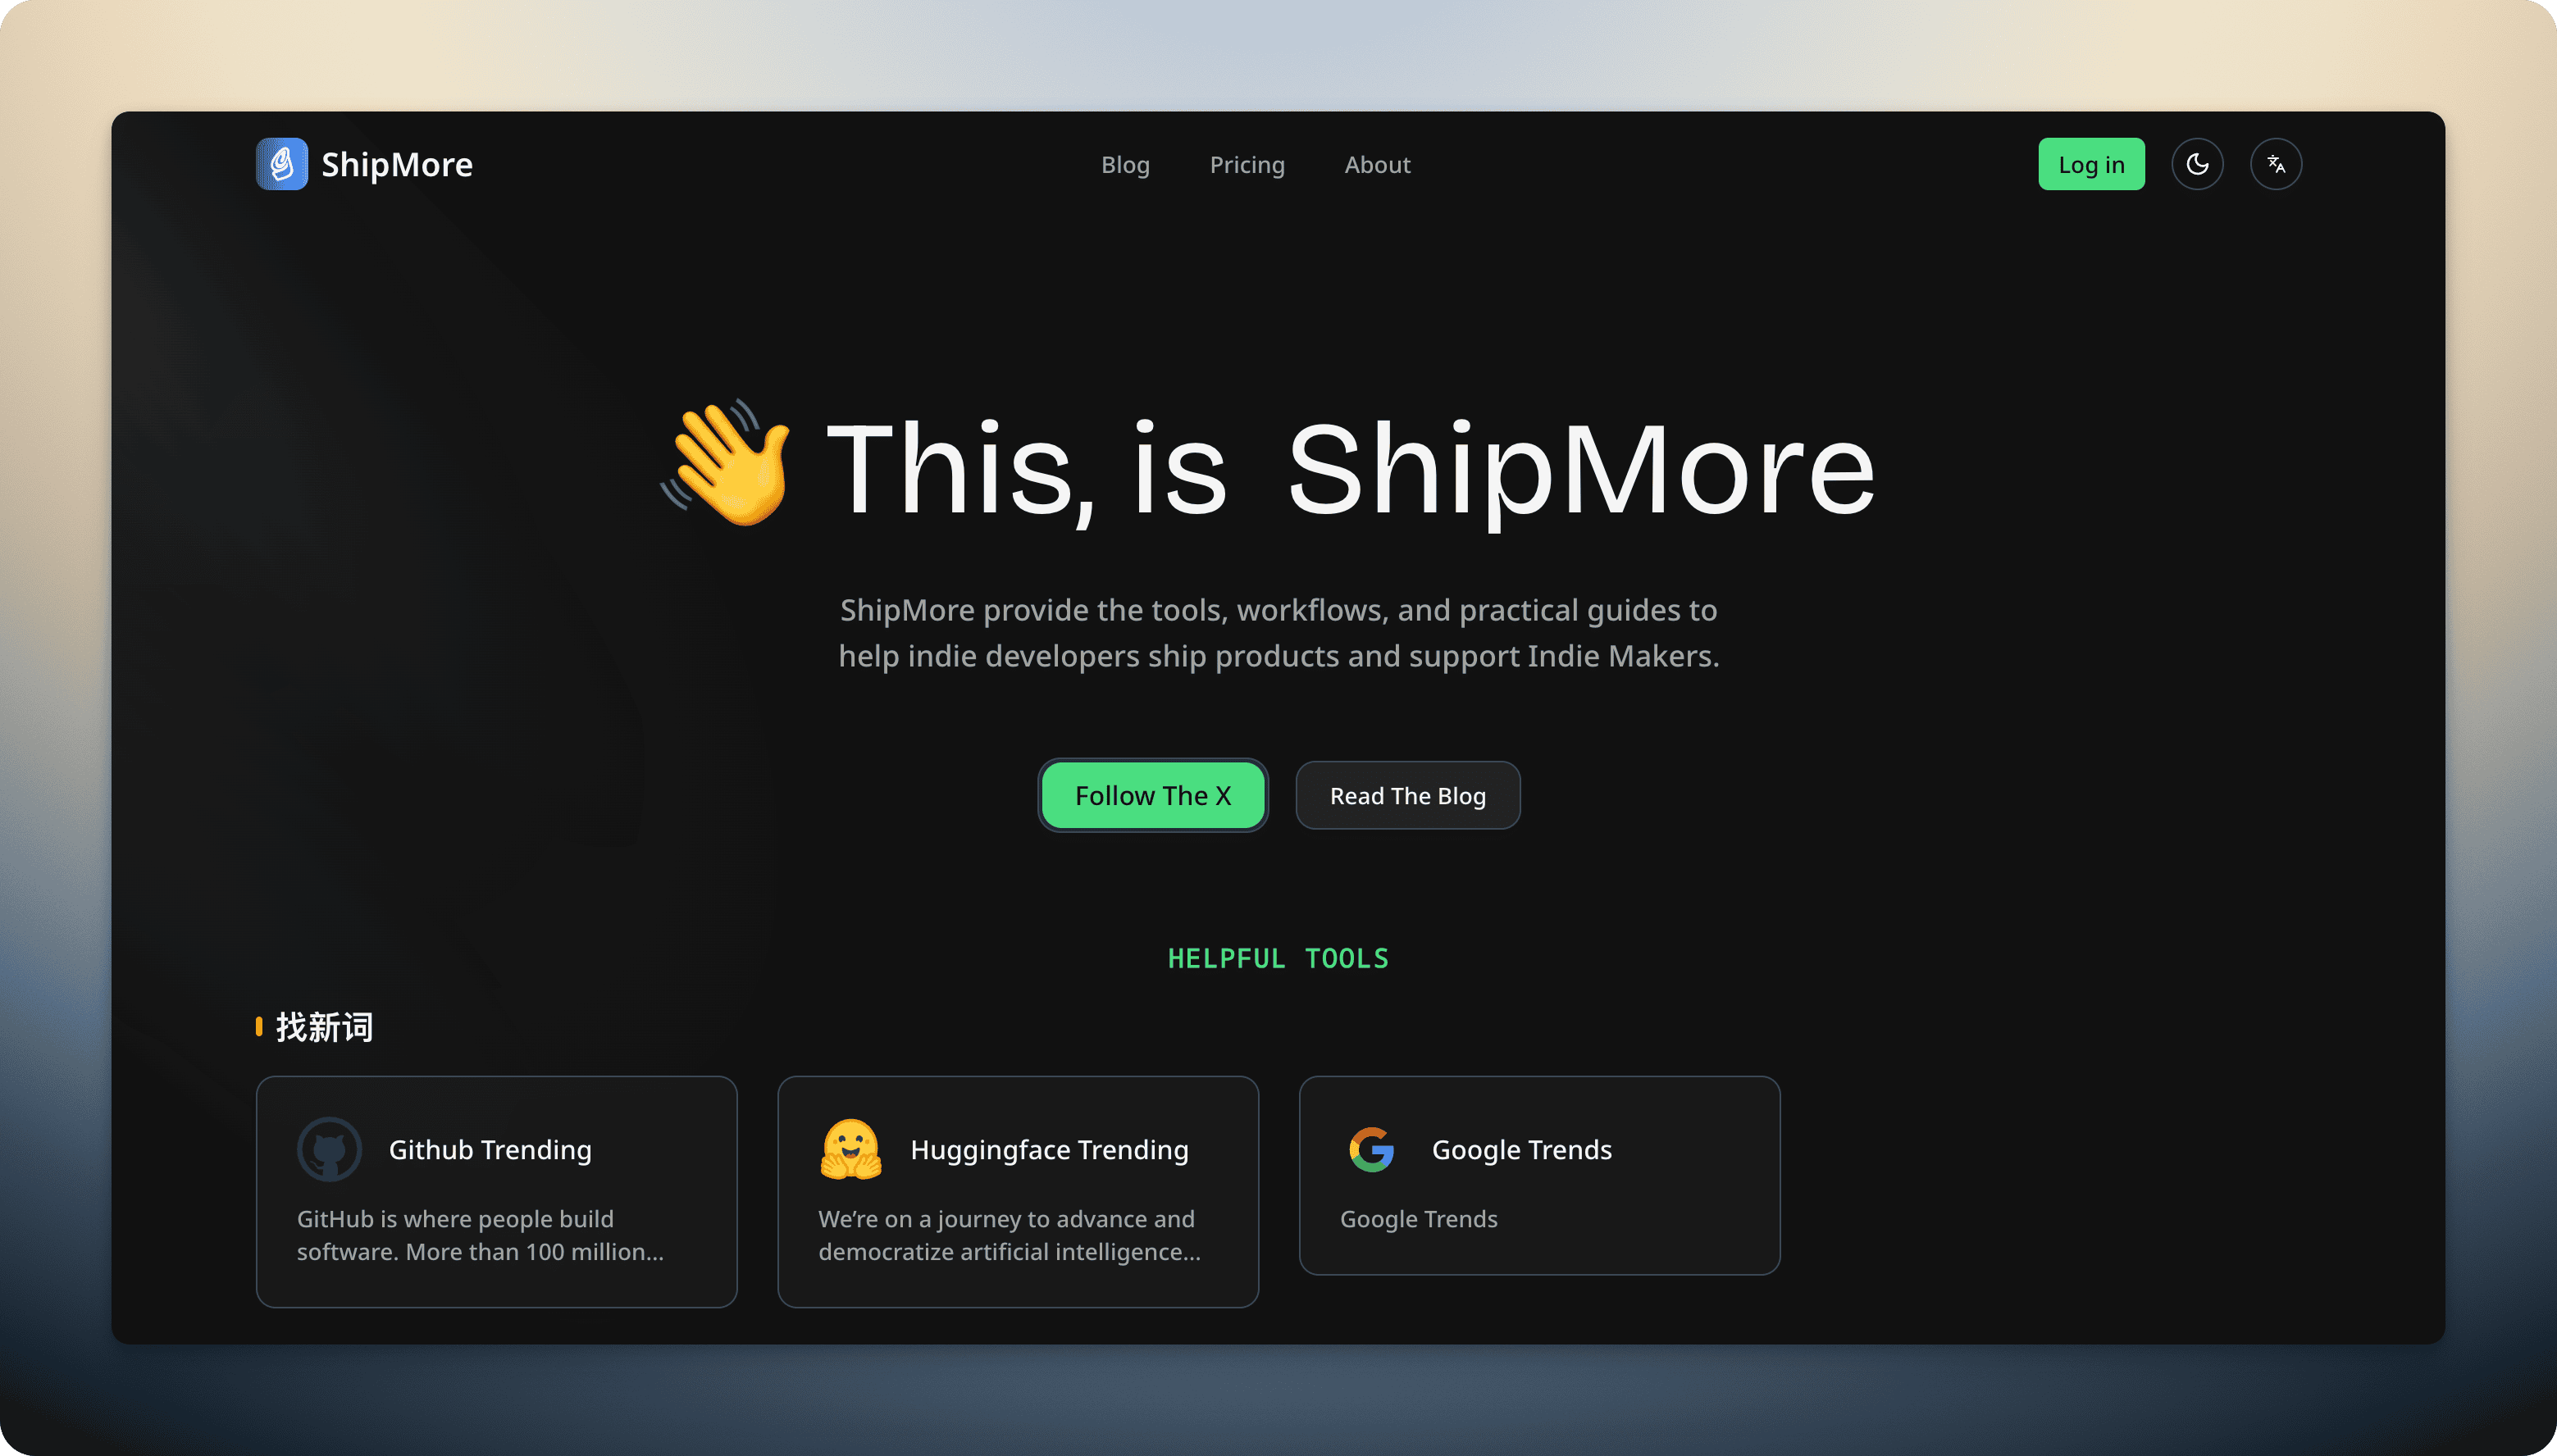Click the Google G logo icon
Image resolution: width=2557 pixels, height=1456 pixels.
click(x=1372, y=1149)
